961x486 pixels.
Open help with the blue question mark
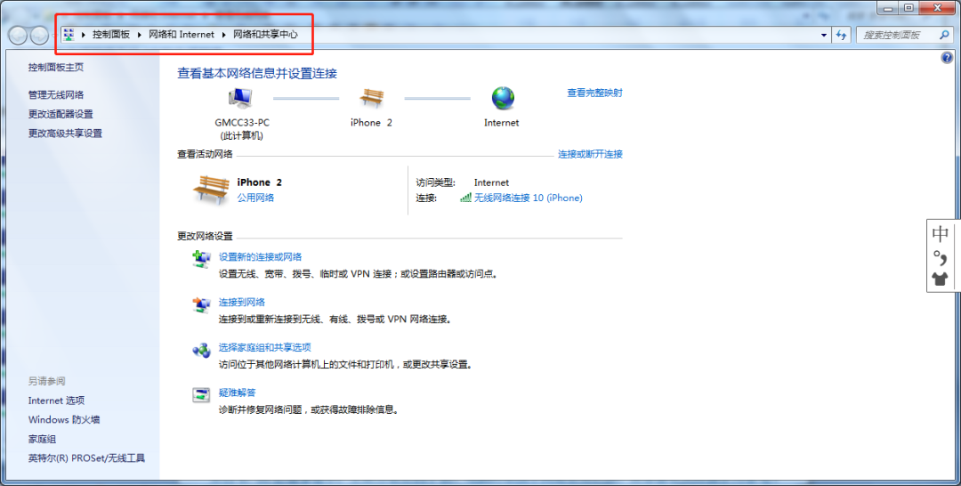pyautogui.click(x=947, y=57)
